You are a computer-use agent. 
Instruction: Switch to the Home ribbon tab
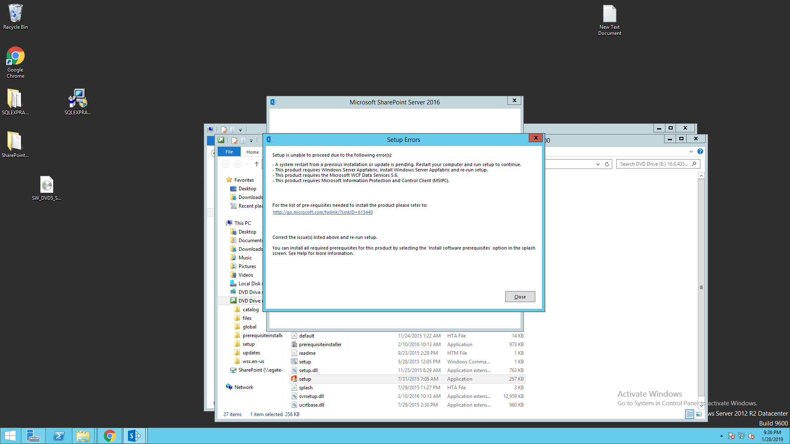[x=252, y=152]
